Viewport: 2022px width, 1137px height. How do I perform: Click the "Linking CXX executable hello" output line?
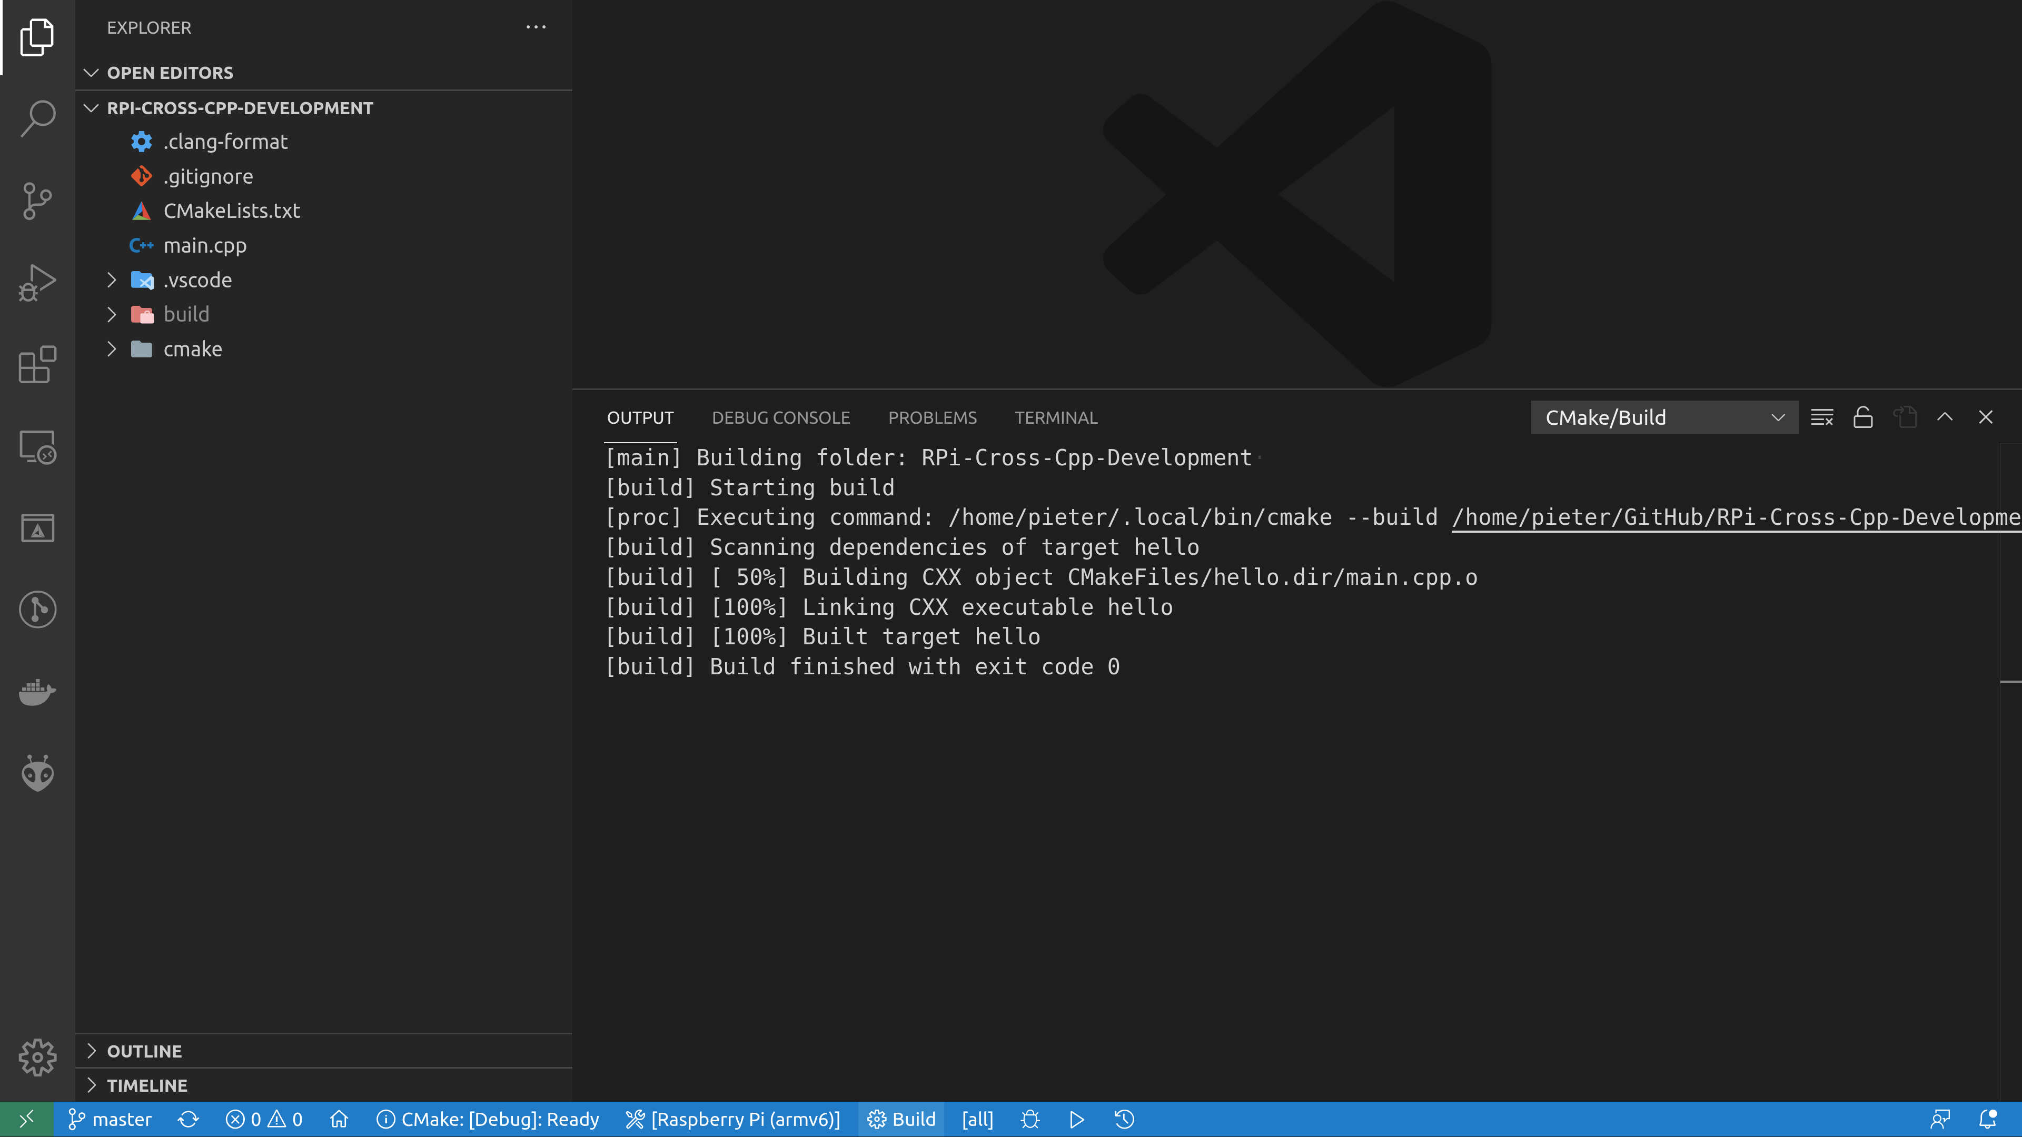(987, 607)
